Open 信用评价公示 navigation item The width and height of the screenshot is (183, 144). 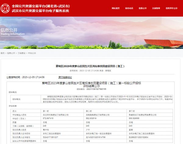(x=171, y=8)
